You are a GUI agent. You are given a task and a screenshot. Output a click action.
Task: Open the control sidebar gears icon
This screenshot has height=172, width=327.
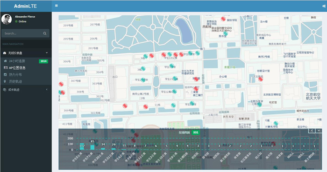tap(324, 6)
